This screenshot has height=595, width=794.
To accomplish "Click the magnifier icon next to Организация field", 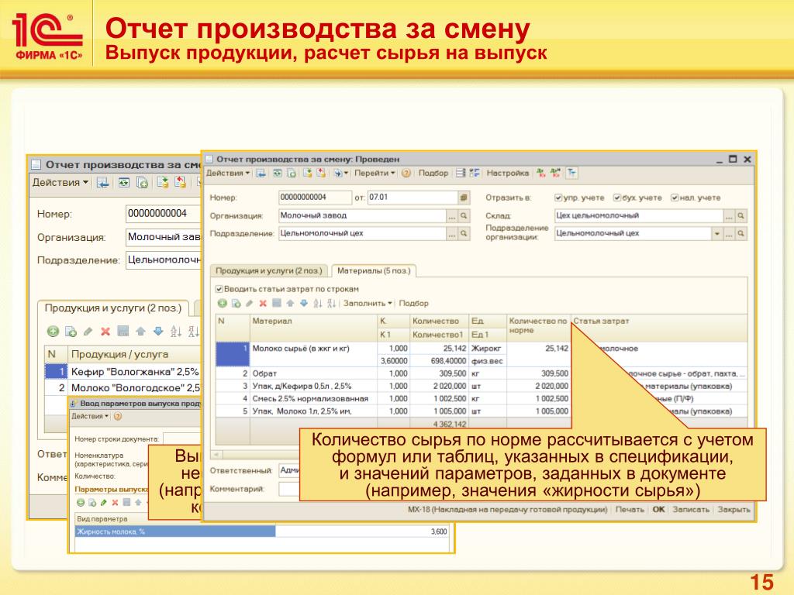I will point(464,216).
